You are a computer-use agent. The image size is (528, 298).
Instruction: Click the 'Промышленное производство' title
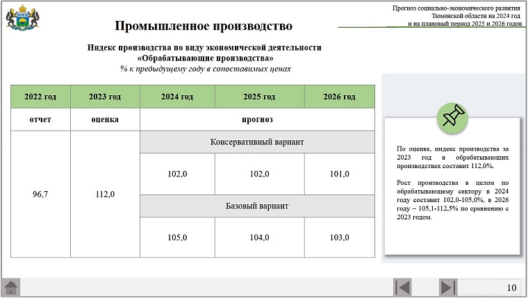[x=204, y=26]
